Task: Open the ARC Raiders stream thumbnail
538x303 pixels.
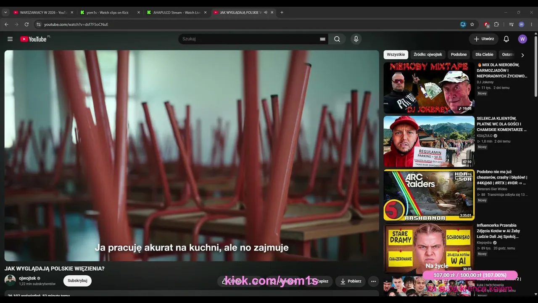Action: 429,195
